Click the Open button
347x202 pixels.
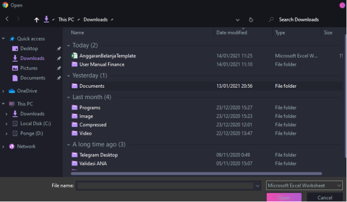point(284,197)
